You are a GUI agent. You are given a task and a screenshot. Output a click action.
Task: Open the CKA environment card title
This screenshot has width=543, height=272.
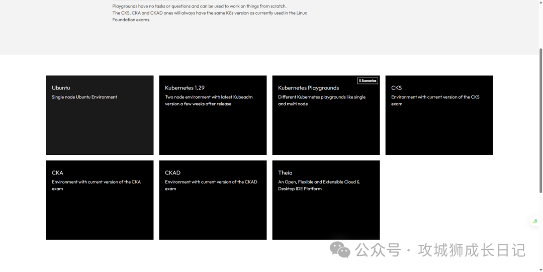[x=57, y=172]
